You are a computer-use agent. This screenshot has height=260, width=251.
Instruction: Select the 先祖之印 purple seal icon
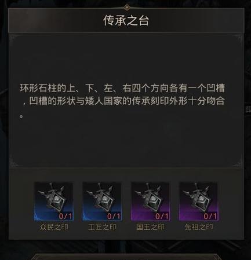(199, 201)
